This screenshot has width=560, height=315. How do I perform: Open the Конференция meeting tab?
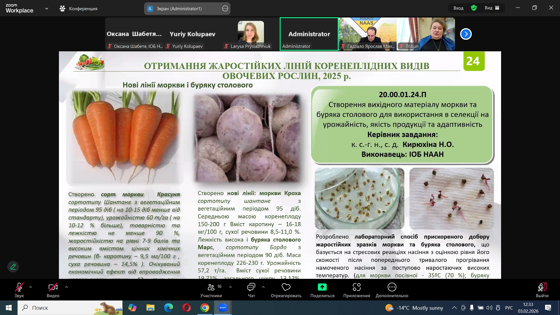78,9
